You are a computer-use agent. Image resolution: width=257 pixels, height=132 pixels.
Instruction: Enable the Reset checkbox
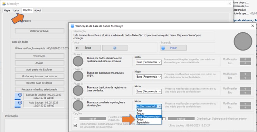[x=75, y=119]
